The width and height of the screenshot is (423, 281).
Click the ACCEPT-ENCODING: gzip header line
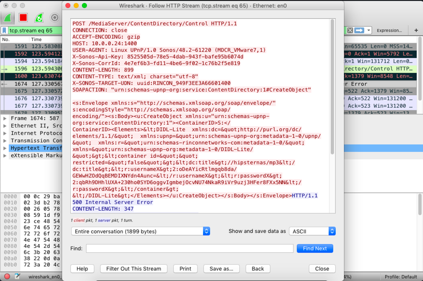pyautogui.click(x=106, y=37)
